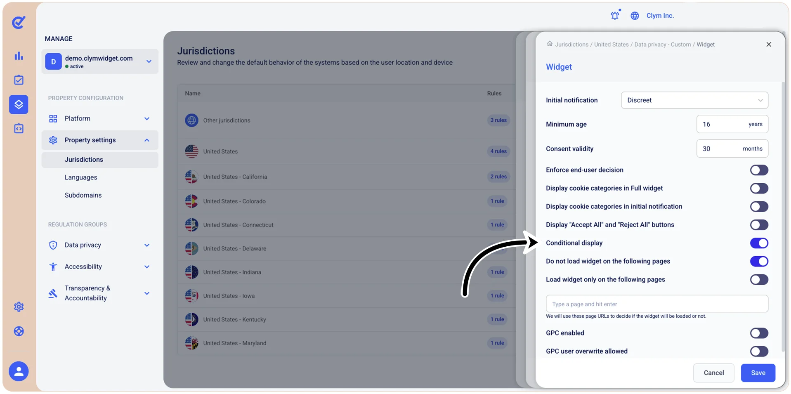Expand the Accessibility group
Image resolution: width=791 pixels, height=394 pixels.
(x=100, y=267)
